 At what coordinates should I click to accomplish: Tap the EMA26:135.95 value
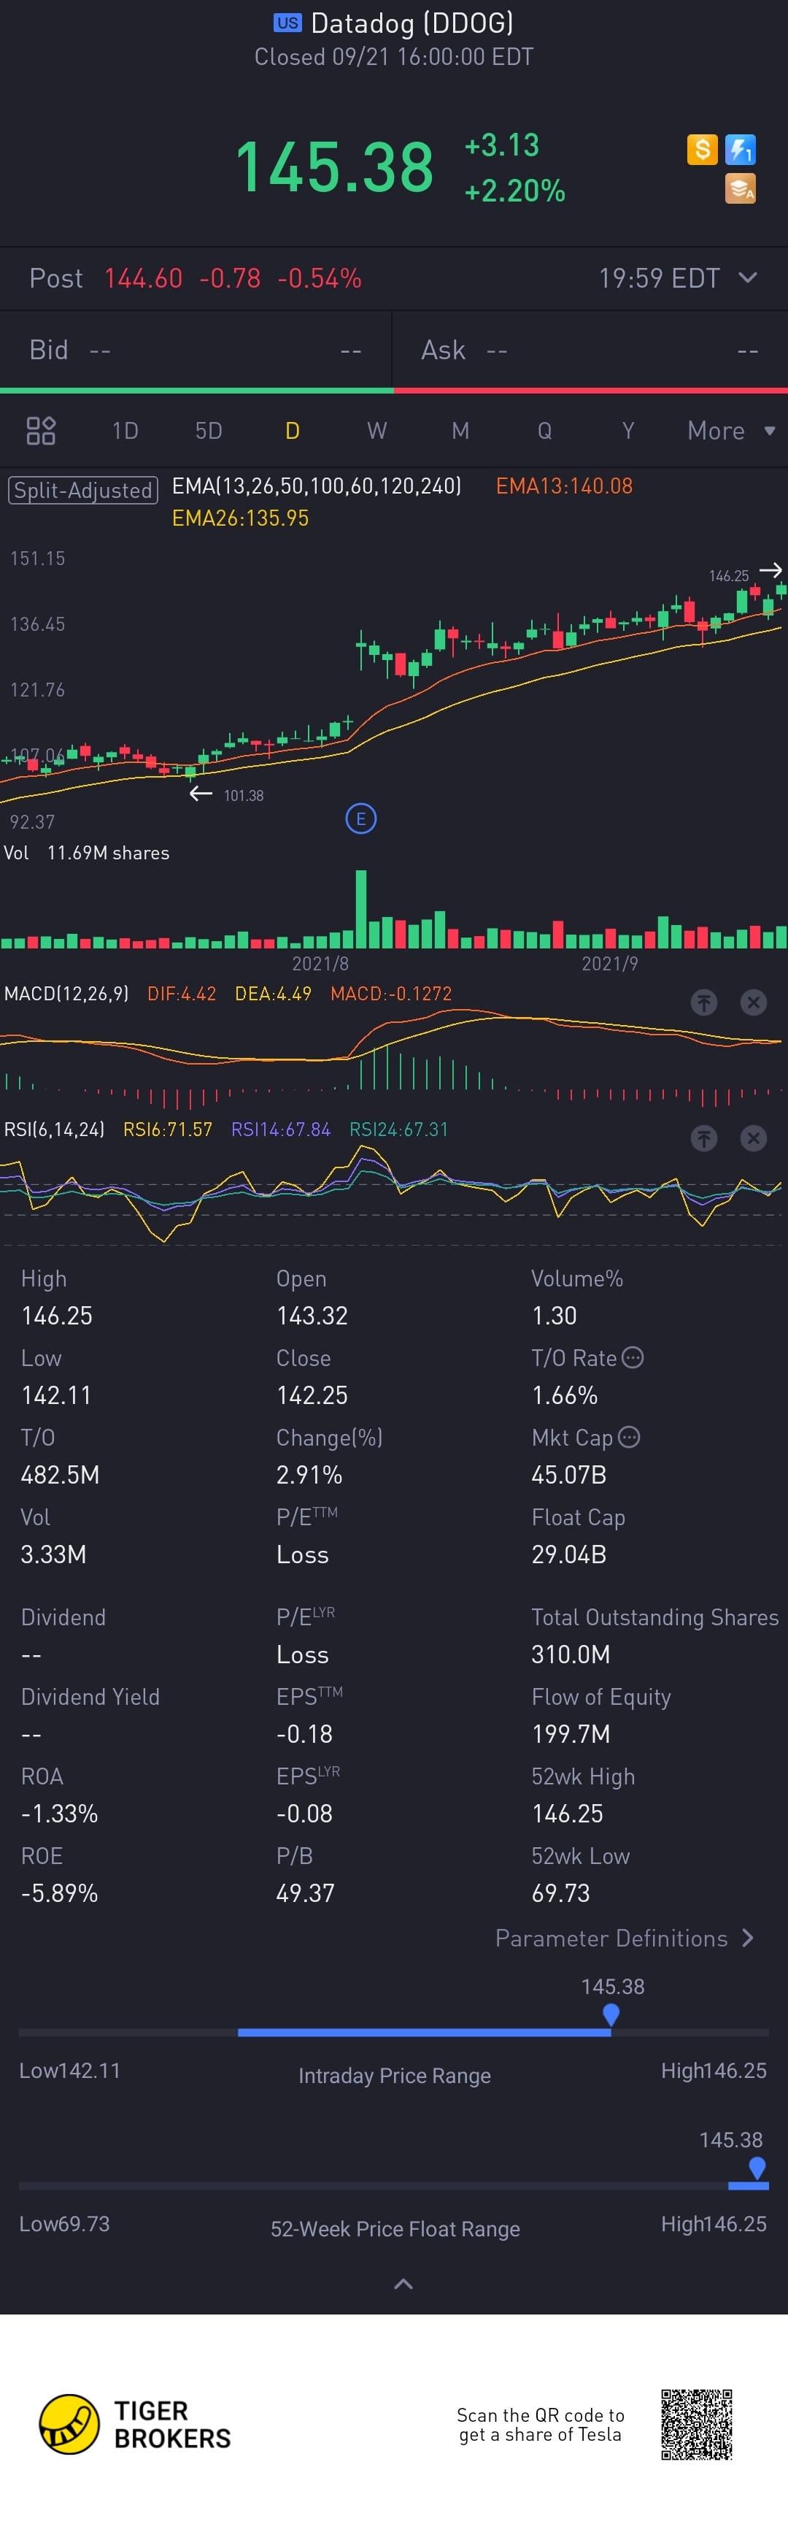240,518
